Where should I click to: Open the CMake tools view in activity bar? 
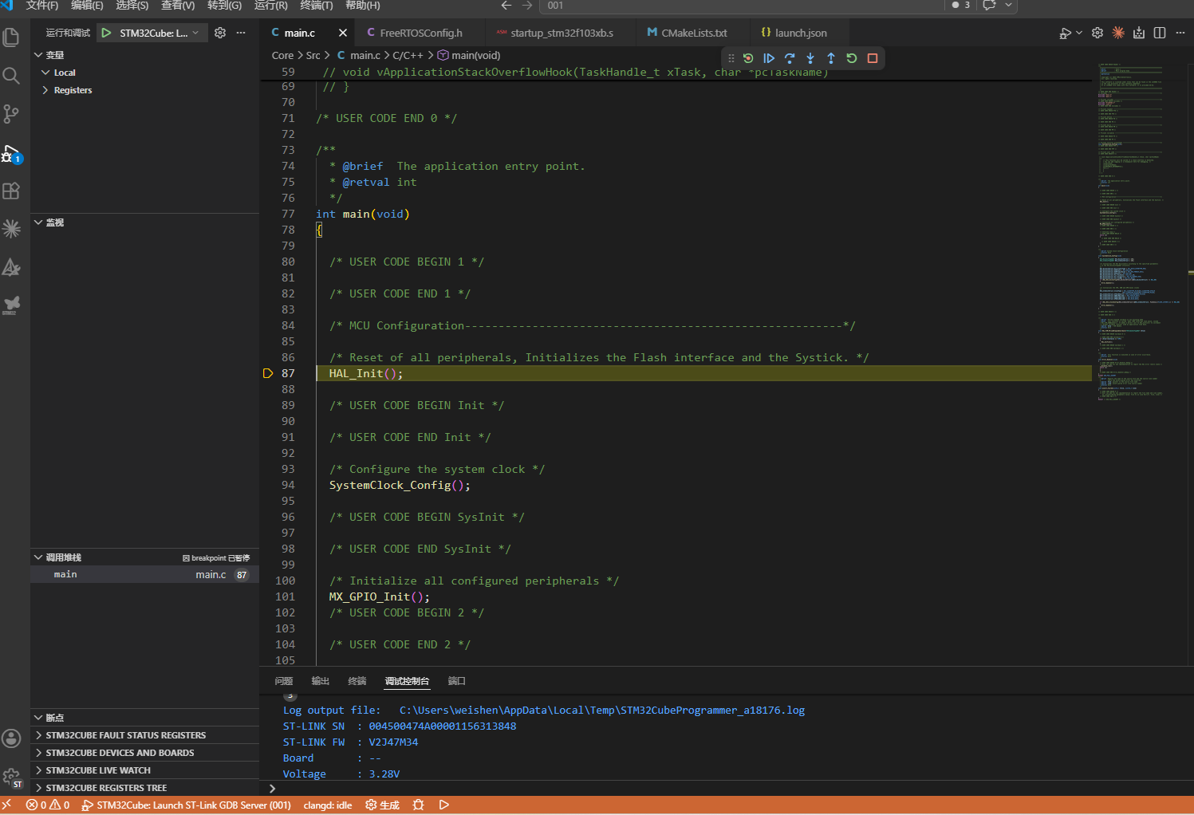point(11,267)
